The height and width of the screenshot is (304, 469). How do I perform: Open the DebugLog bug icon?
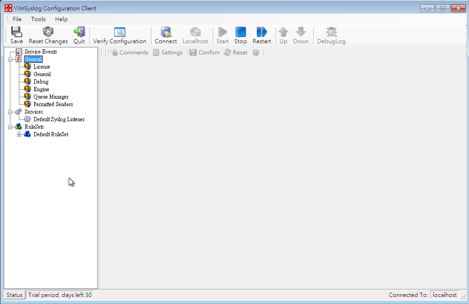(332, 32)
